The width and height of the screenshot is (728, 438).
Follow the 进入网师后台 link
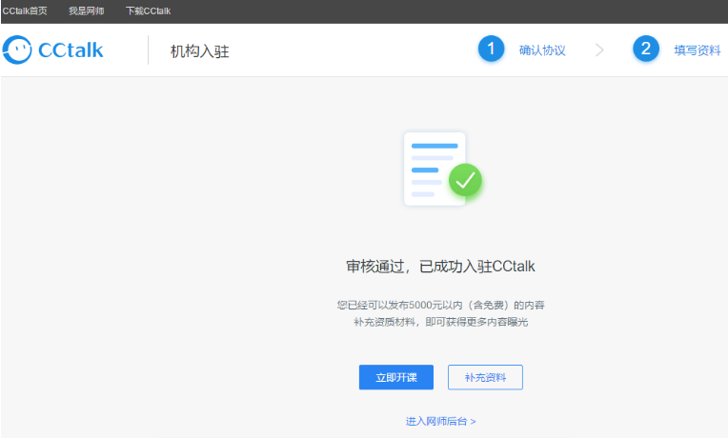[x=440, y=421]
